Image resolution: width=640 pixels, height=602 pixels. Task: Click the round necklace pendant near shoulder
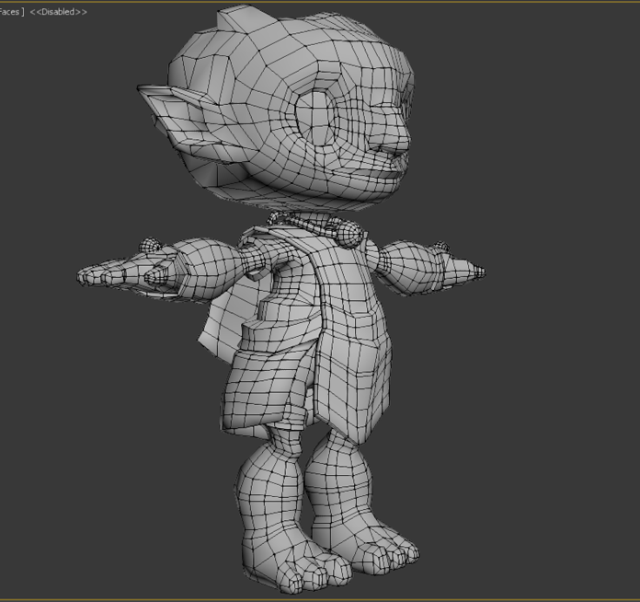pyautogui.click(x=350, y=234)
